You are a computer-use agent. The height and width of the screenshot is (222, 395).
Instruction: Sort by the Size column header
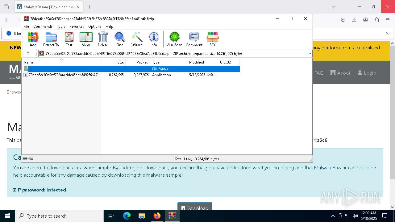pos(113,62)
